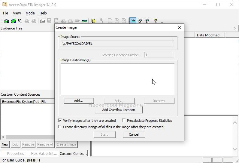Click the Obtain Protected Files icon
The width and height of the screenshot is (239, 163).
tap(93, 21)
